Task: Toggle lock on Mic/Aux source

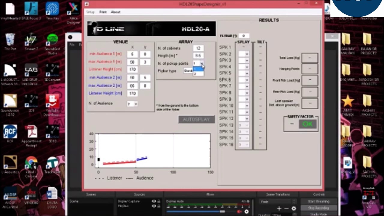Action: (159, 206)
